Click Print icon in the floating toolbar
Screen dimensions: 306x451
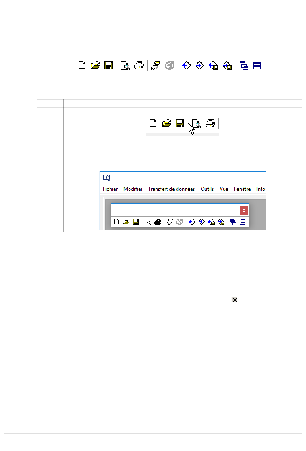(x=158, y=222)
